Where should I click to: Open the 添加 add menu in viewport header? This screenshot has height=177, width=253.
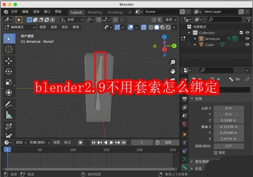64,27
